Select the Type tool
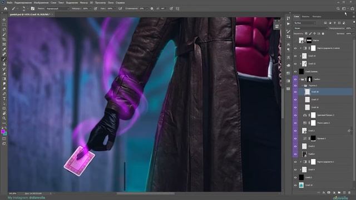356x200 pixels. 4,99
